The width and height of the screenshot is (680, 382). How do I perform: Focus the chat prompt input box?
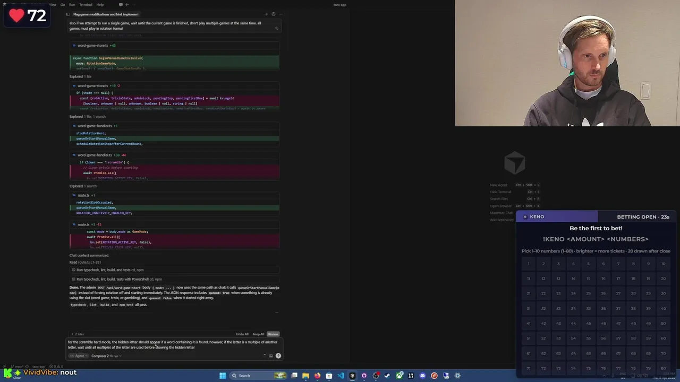tap(173, 345)
